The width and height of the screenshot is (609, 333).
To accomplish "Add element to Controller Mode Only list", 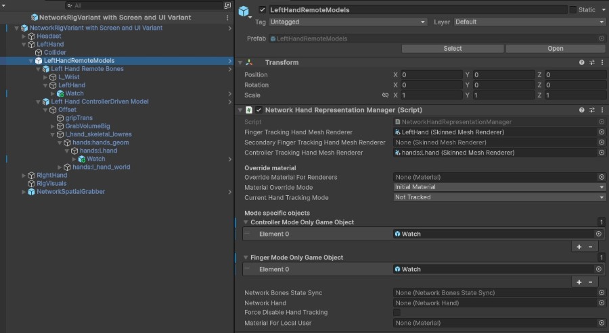I will point(579,247).
